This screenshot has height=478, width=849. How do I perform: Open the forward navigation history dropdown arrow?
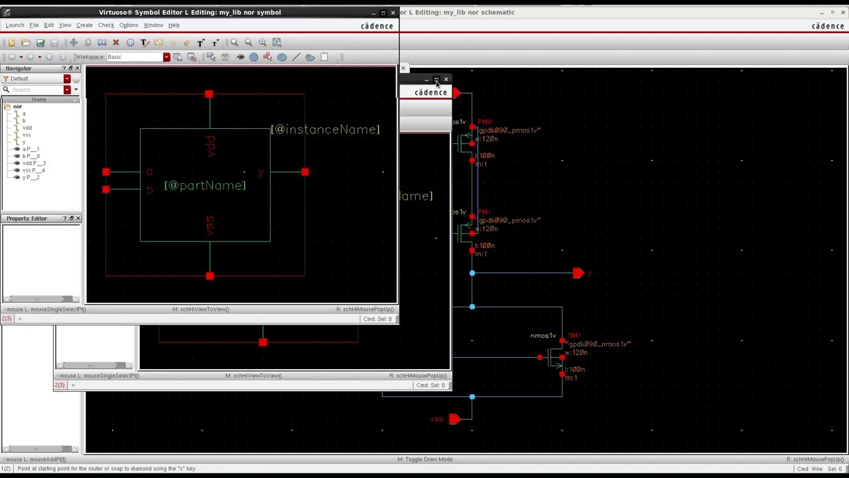[40, 57]
